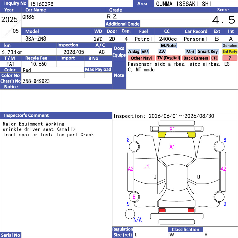
Task: Click the TV (Degital) badge
Action: click(x=168, y=58)
